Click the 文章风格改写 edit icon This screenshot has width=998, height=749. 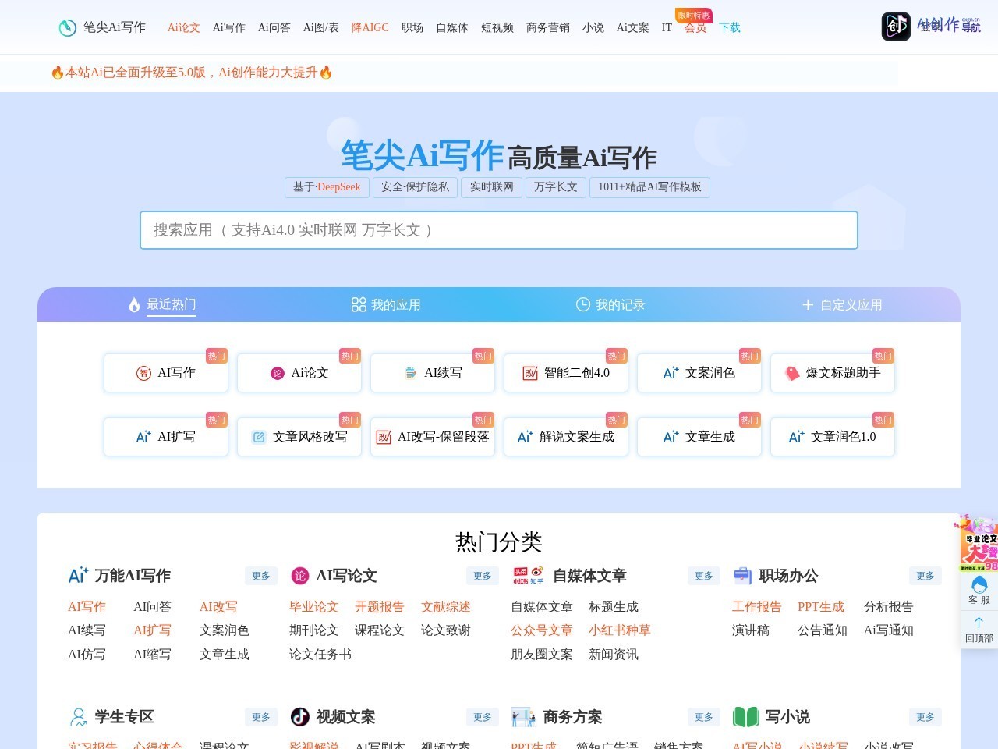pyautogui.click(x=259, y=437)
